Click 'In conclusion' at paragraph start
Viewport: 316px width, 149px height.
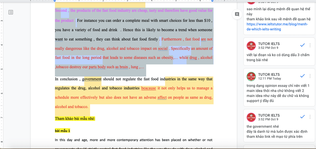[x=66, y=79]
